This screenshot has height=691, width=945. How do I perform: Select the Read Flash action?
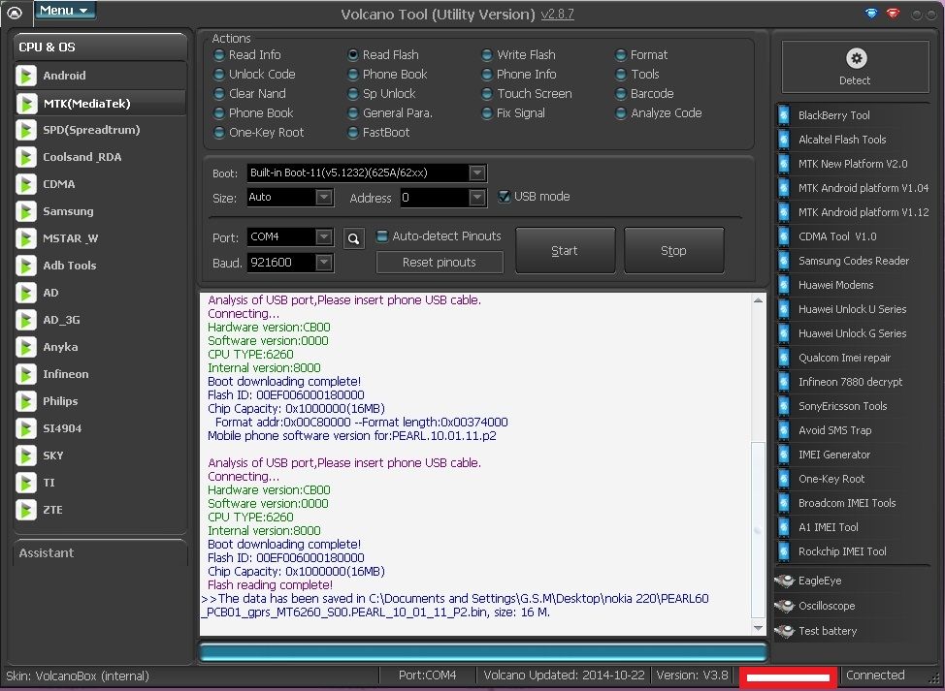[x=389, y=55]
